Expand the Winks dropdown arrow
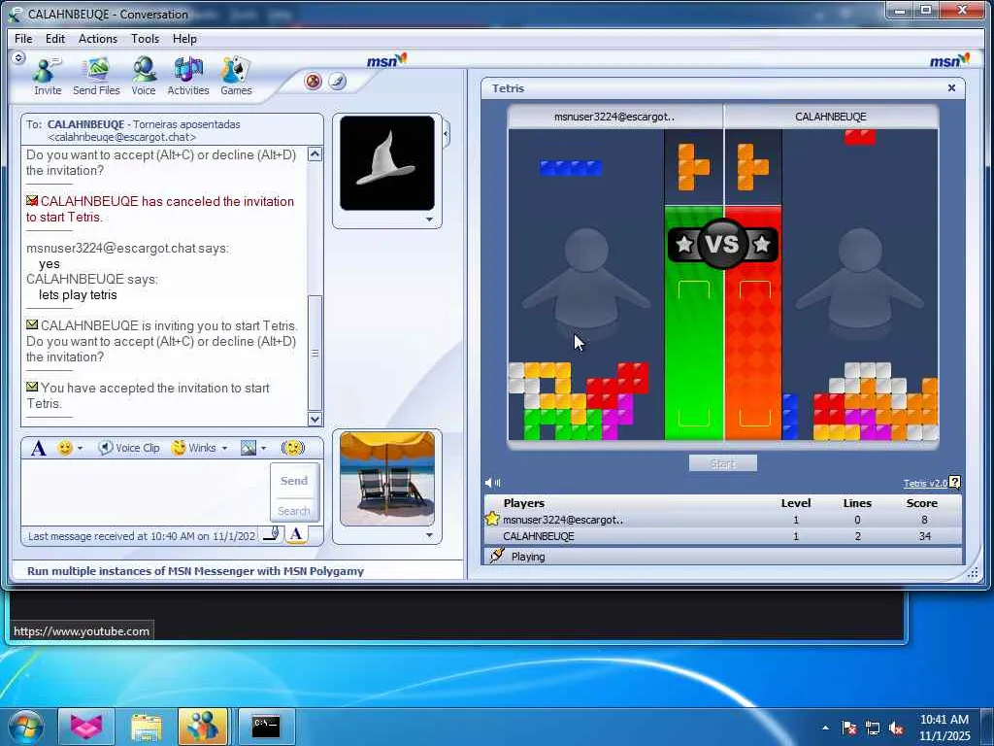Image resolution: width=994 pixels, height=746 pixels. tap(224, 449)
